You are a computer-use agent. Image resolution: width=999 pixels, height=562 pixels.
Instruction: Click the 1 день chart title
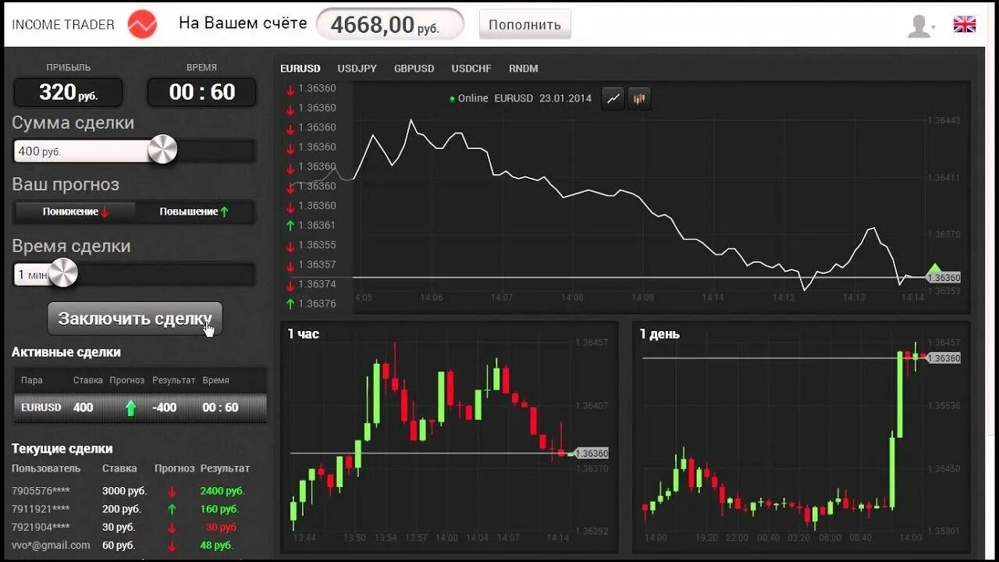coord(659,334)
